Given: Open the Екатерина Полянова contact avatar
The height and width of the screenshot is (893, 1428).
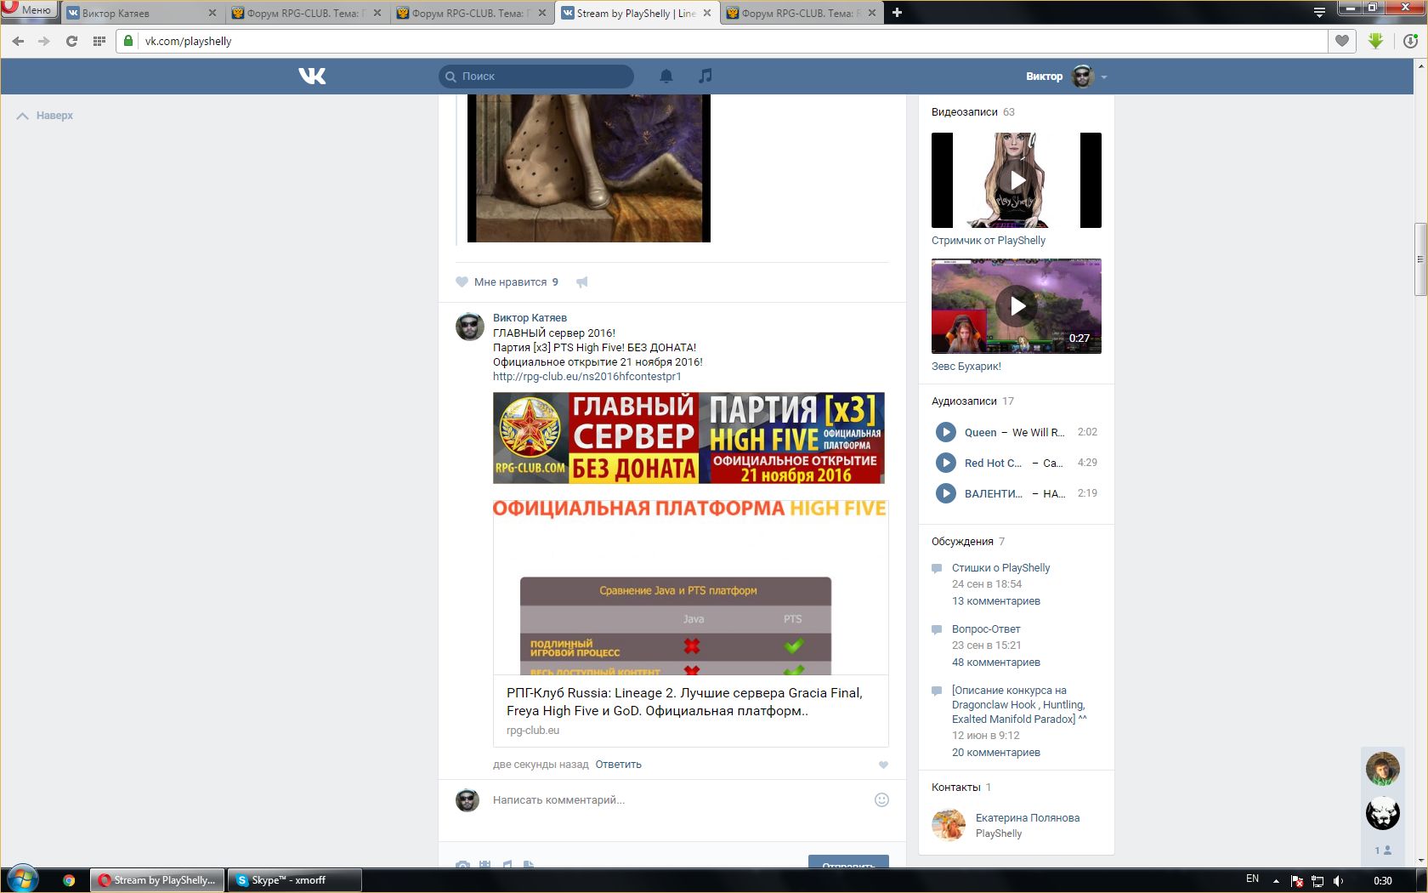Looking at the screenshot, I should tap(949, 825).
